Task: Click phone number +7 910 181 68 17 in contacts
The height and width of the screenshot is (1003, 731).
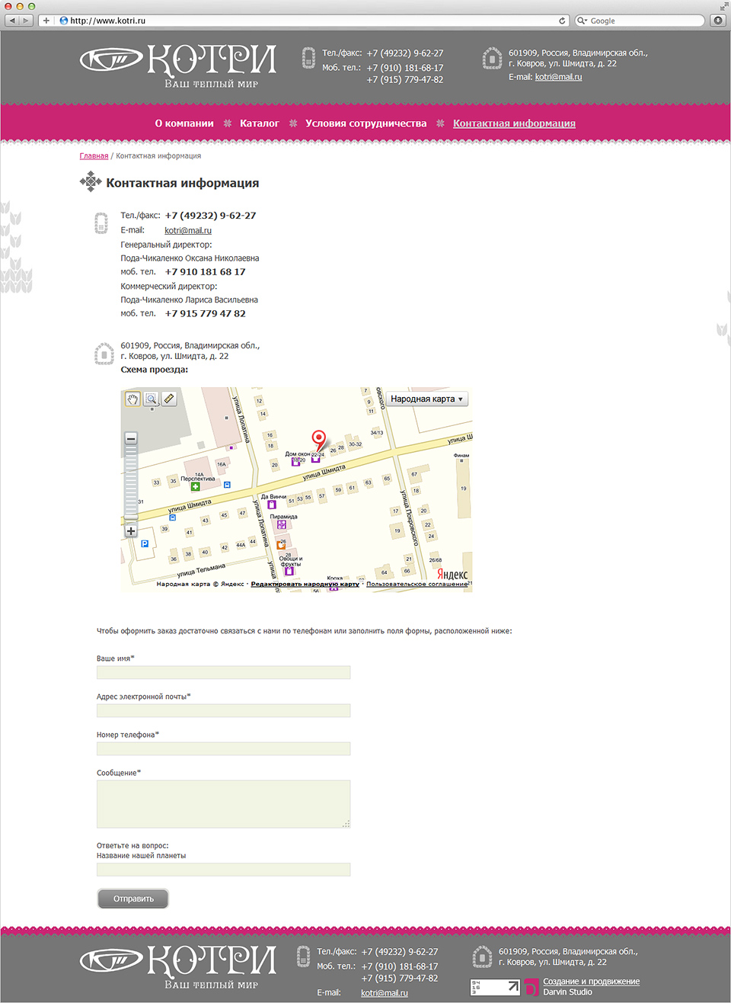Action: [205, 271]
